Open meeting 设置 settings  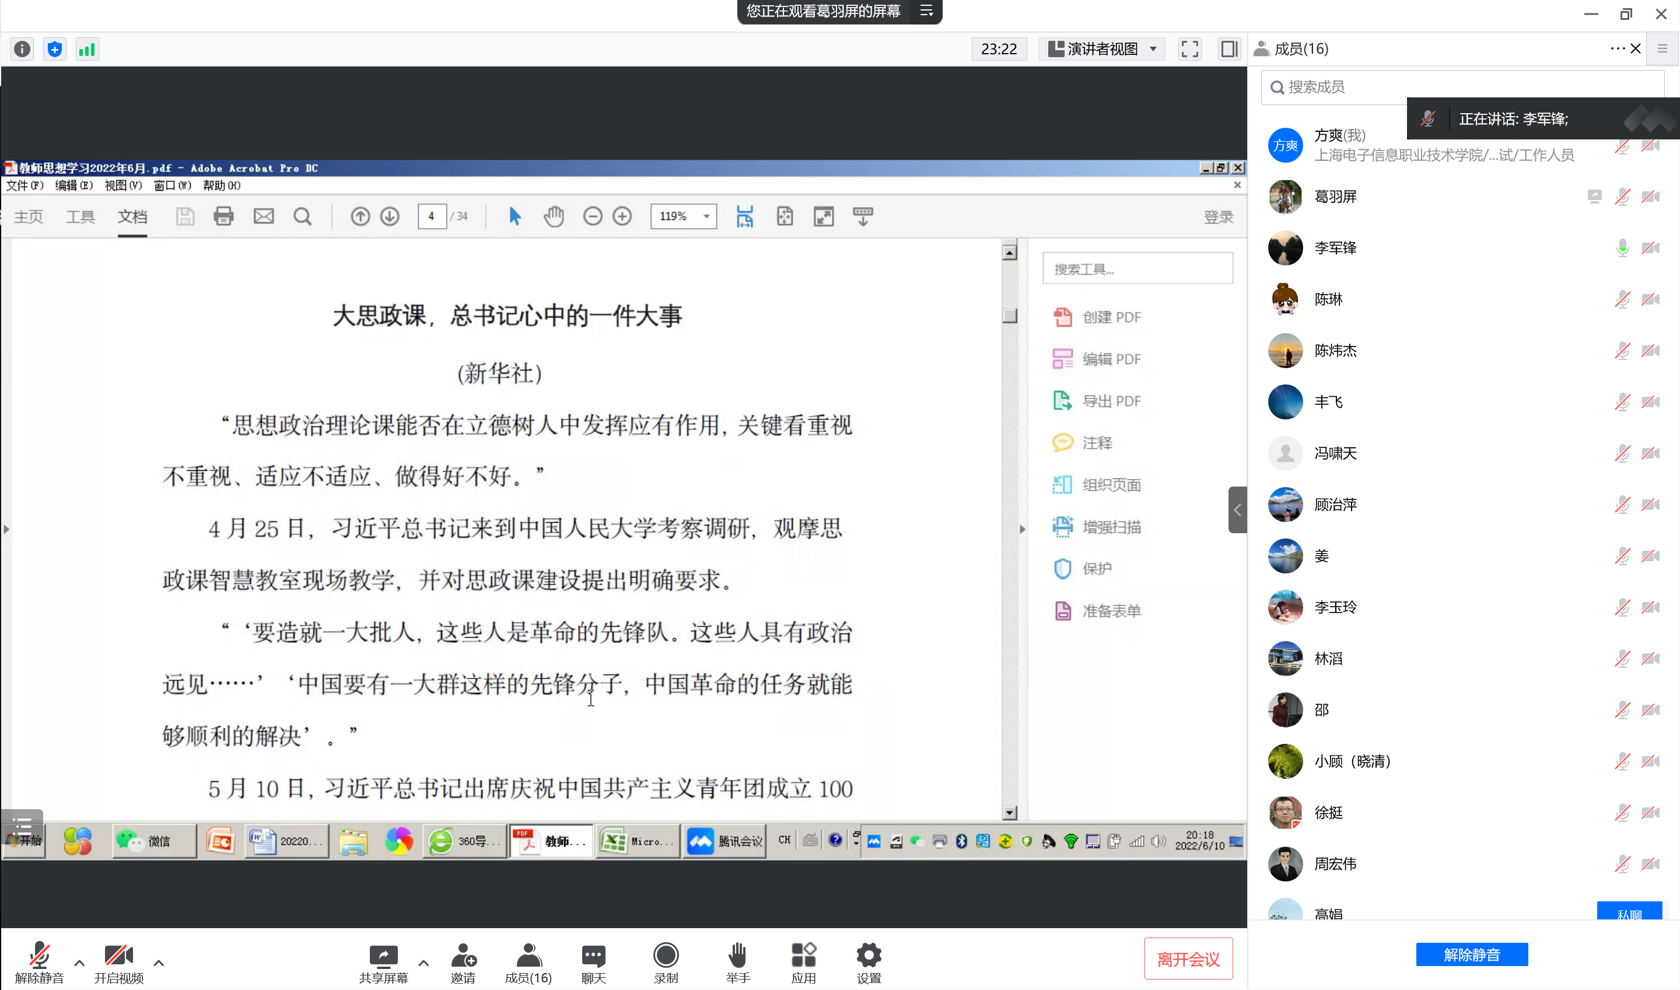[869, 963]
